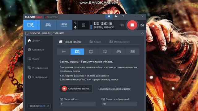The height and width of the screenshot is (111, 198).
Task: Select around-mouse recording mode in strip
Action: [105, 51]
